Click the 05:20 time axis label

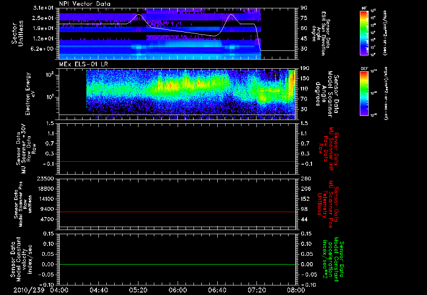[x=138, y=290]
